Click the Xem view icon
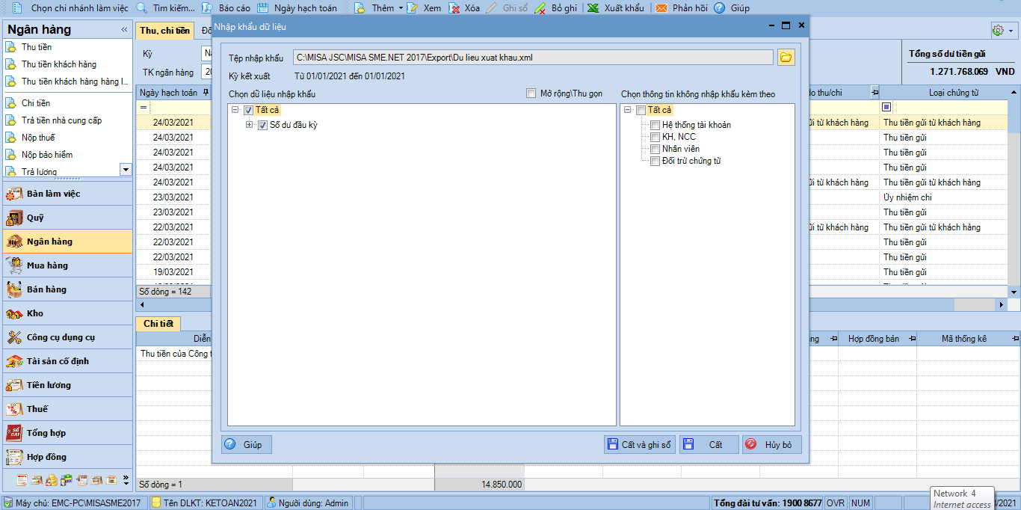 point(413,7)
